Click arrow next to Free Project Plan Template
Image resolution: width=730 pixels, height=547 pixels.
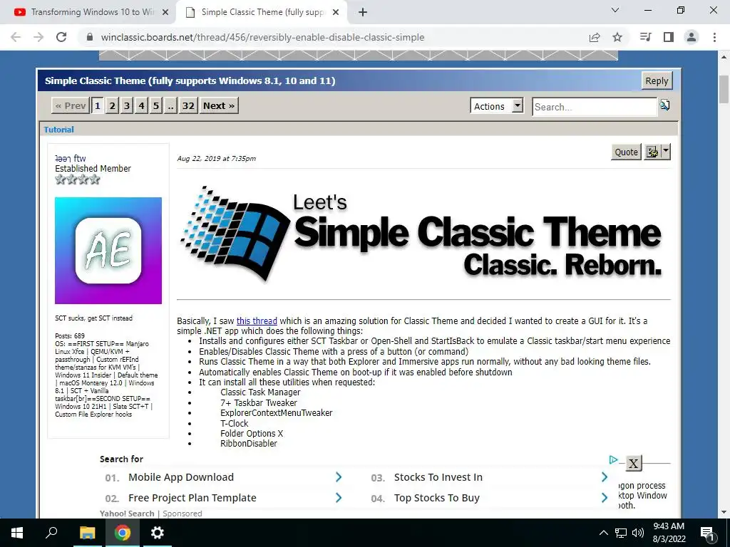339,498
